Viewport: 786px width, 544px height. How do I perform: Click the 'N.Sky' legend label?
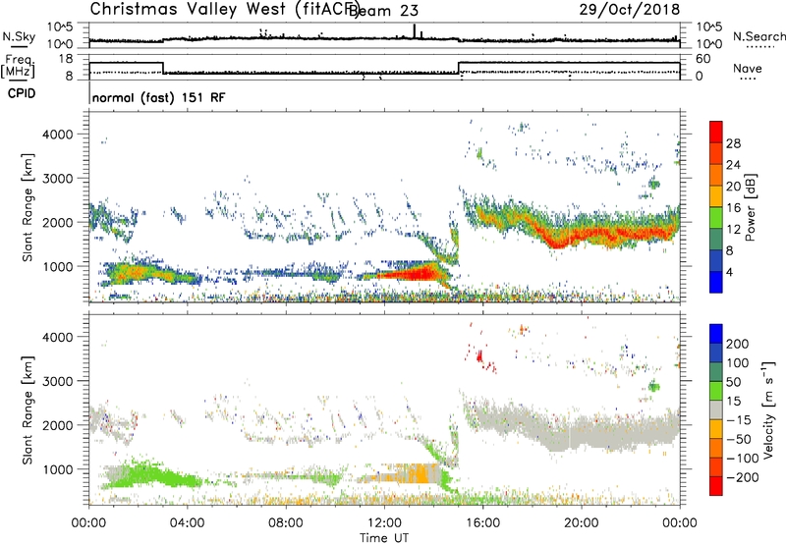pyautogui.click(x=19, y=36)
